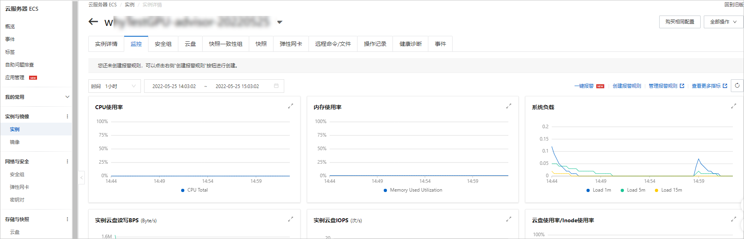Toggle Load 5m legend series
The width and height of the screenshot is (744, 239).
633,190
